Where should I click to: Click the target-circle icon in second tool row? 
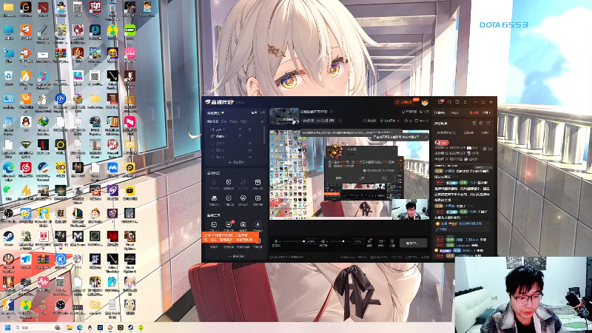(243, 200)
